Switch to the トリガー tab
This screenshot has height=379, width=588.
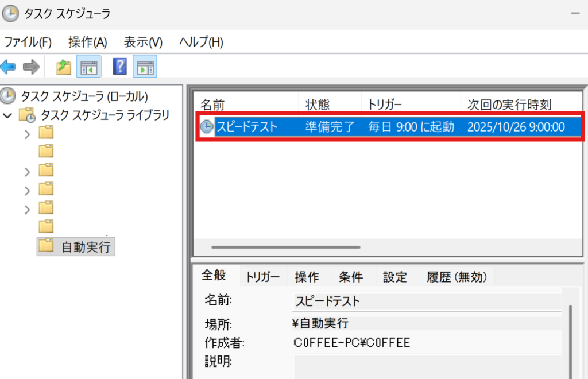click(x=262, y=277)
